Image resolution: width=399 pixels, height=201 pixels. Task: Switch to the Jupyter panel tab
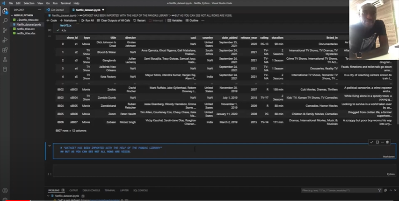(x=124, y=190)
